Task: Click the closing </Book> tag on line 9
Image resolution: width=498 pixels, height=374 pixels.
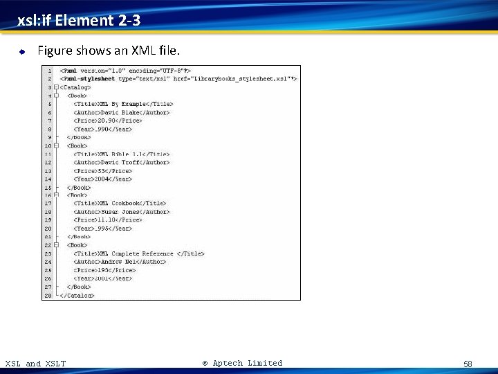Action: coord(79,137)
